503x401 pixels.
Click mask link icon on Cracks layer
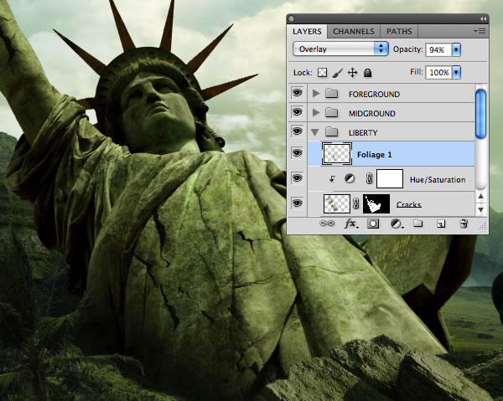point(355,203)
